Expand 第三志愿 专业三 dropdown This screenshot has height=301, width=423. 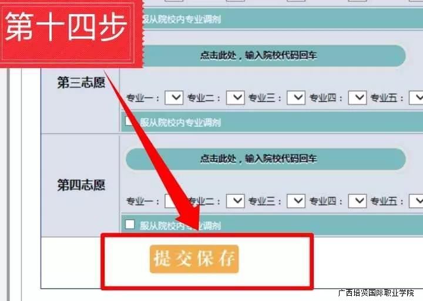[x=296, y=97]
